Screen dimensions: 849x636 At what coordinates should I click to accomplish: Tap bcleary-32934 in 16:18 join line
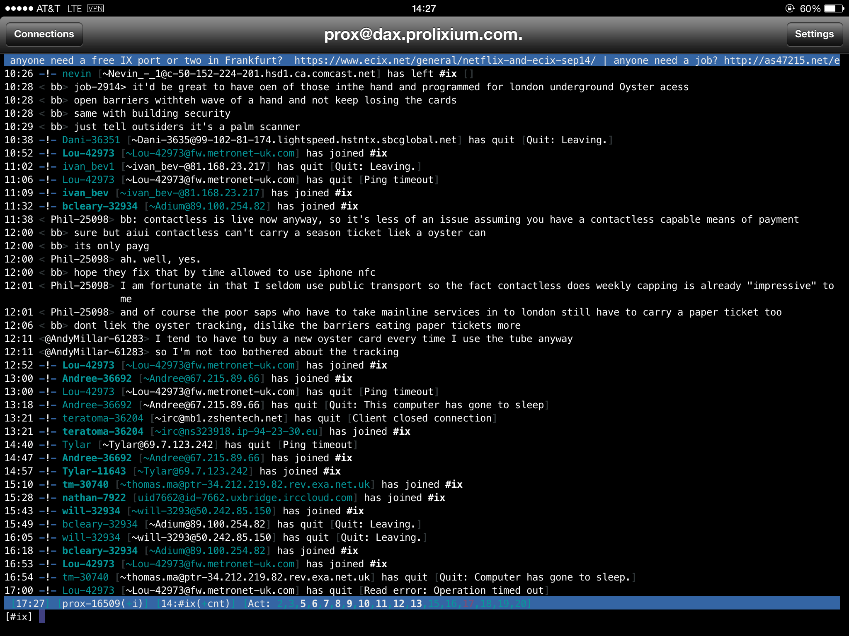pos(100,551)
